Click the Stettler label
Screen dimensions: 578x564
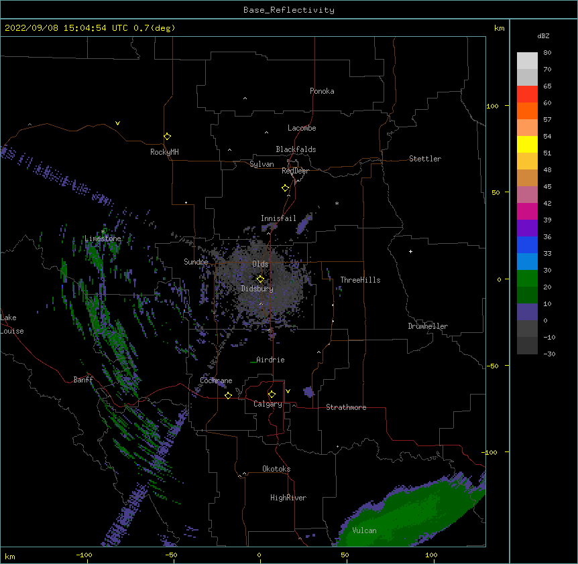pos(424,159)
